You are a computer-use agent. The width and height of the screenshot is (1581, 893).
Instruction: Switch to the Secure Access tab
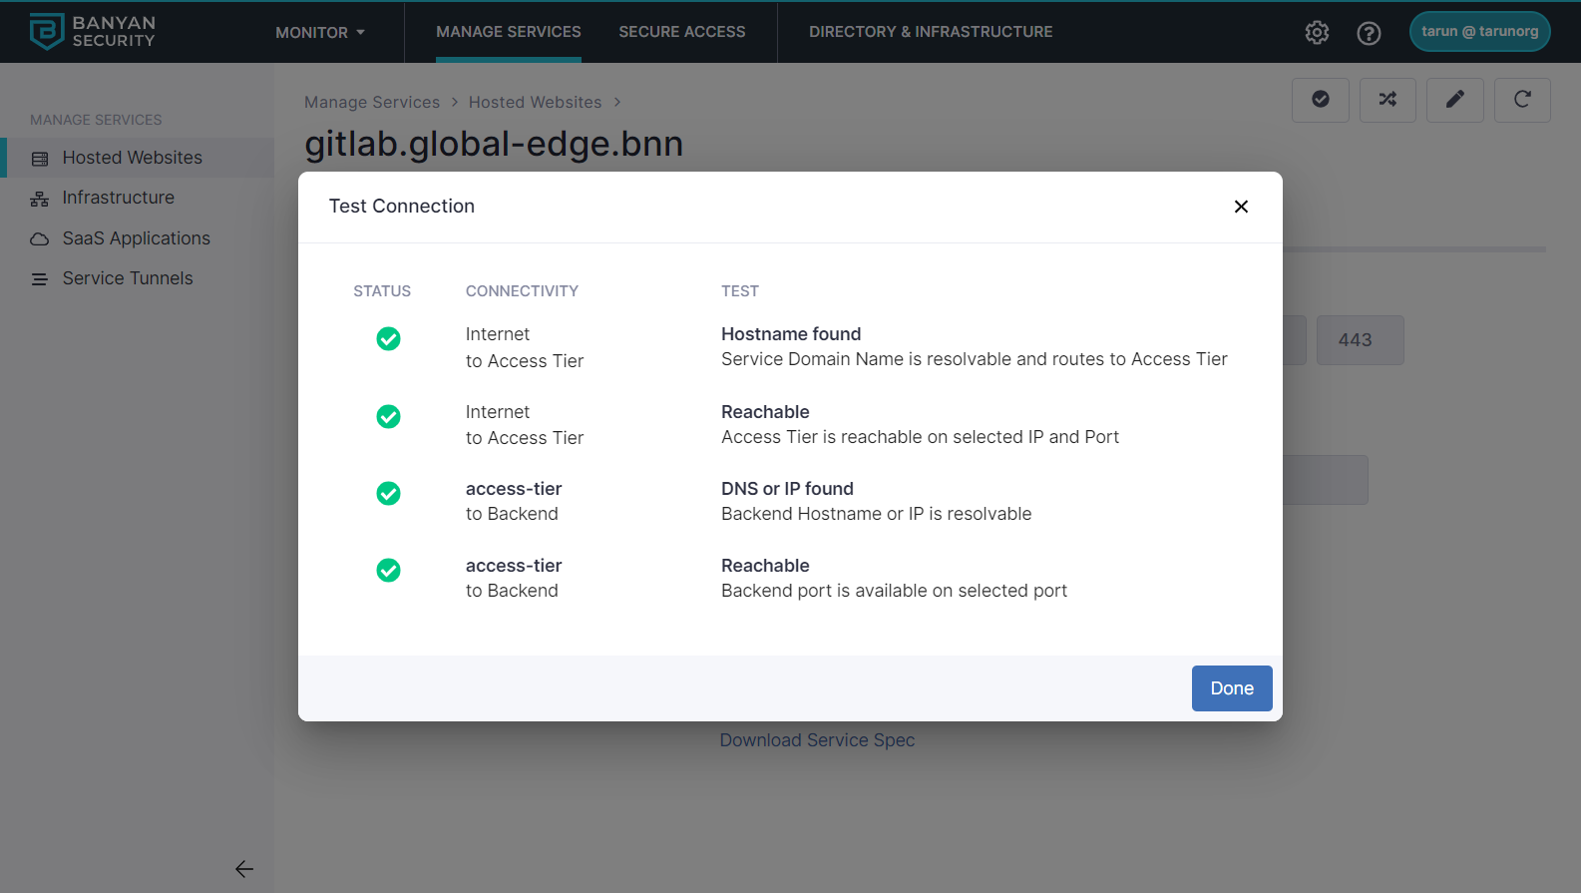(681, 32)
